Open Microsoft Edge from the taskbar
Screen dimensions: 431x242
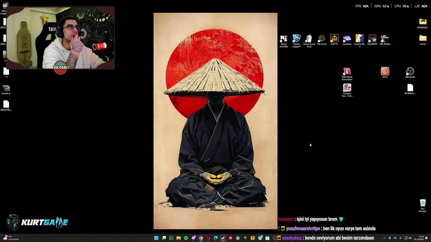215,238
